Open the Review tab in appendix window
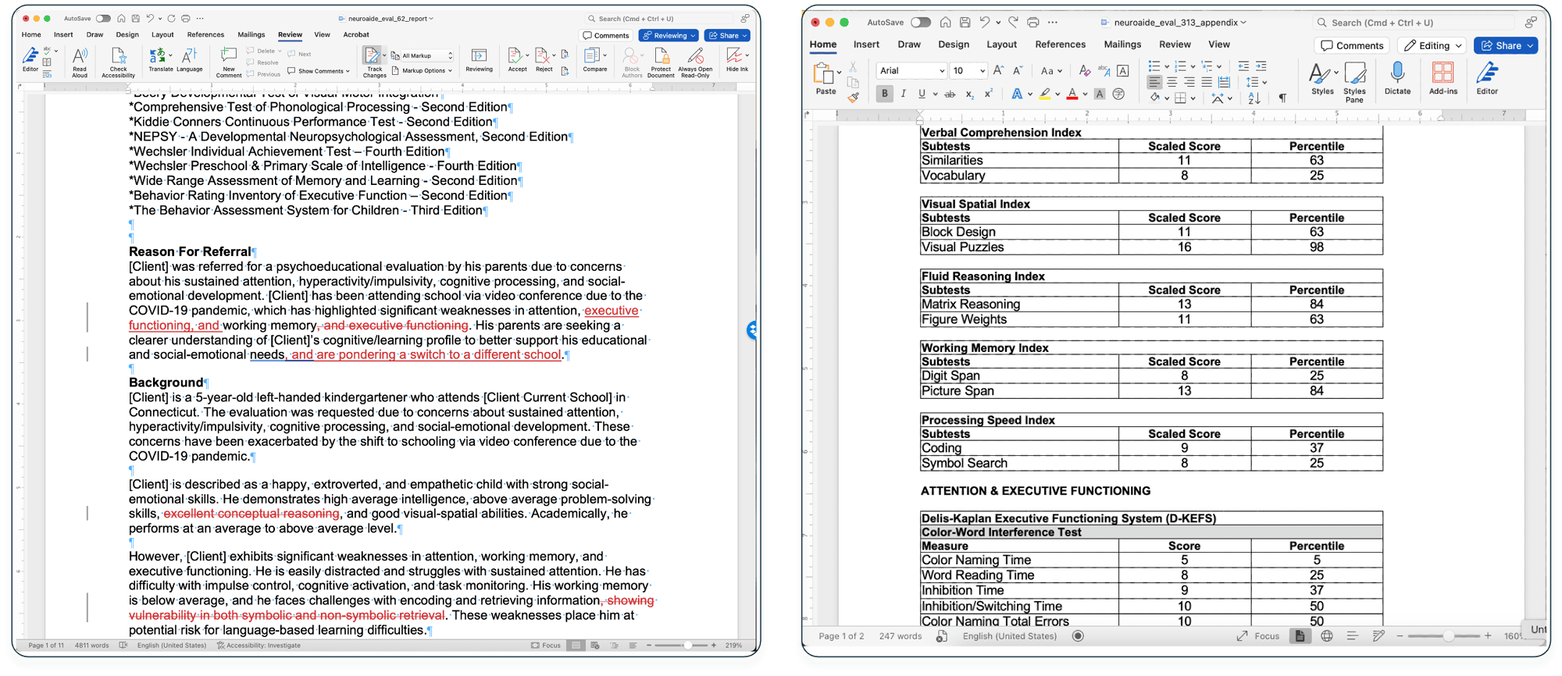This screenshot has width=1562, height=676. 1175,44
